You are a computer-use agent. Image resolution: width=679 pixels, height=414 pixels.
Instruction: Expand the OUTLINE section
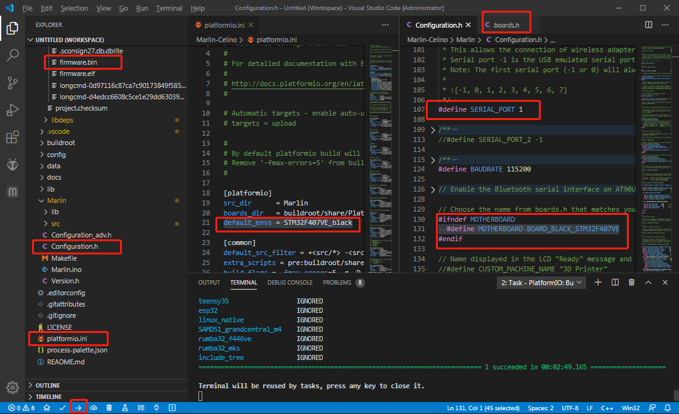(x=107, y=385)
